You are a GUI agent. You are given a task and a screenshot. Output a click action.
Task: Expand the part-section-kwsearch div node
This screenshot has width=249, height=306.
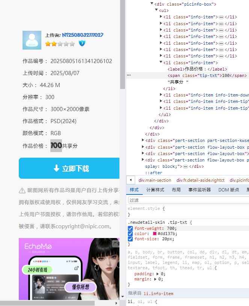click(143, 140)
